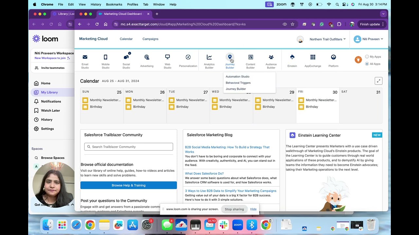Hide the screen sharing notification bar
Image resolution: width=419 pixels, height=235 pixels.
[253, 209]
